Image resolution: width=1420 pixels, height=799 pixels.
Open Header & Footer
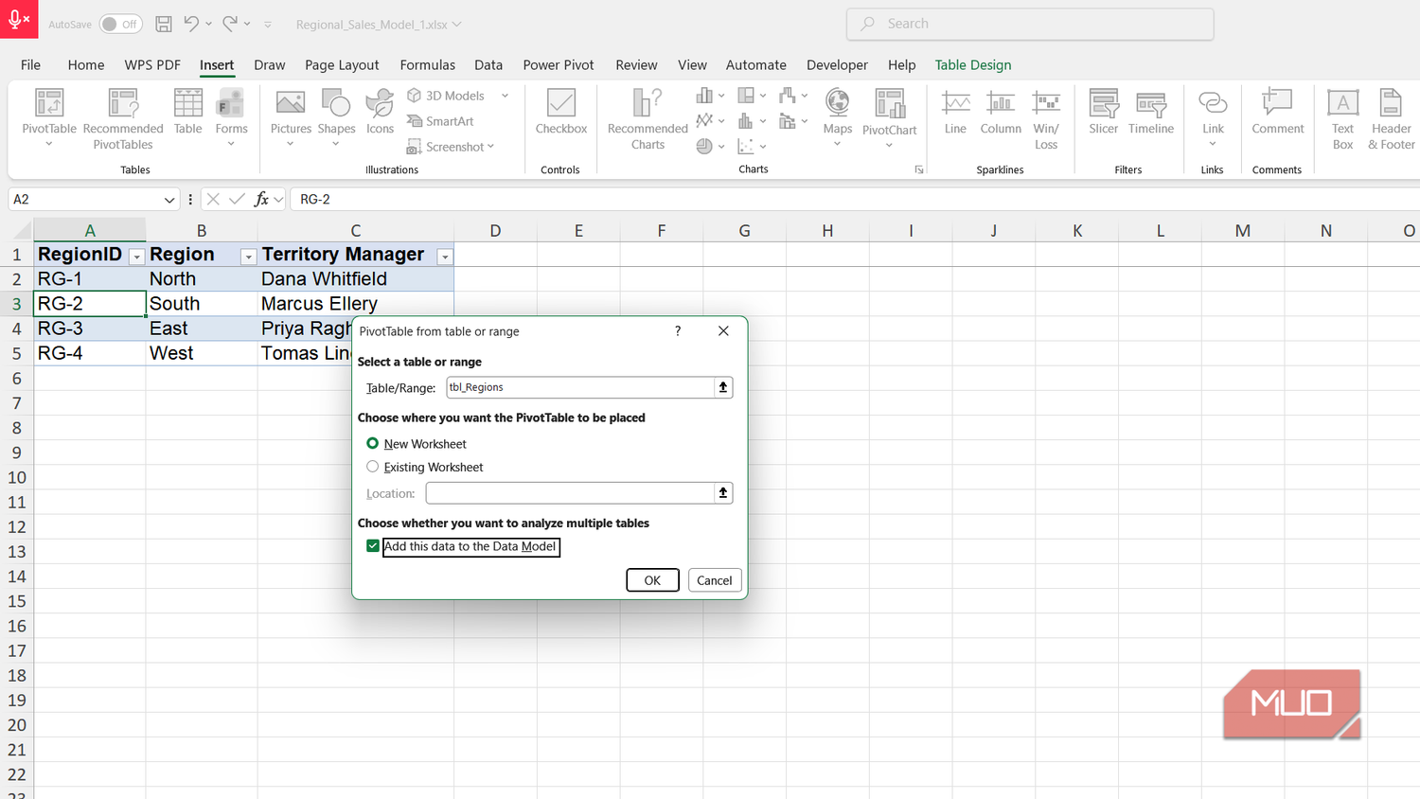click(x=1391, y=118)
